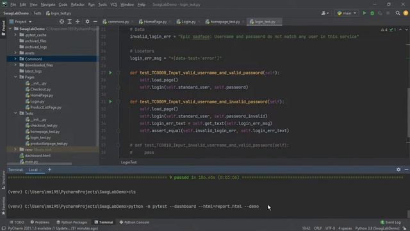The height and width of the screenshot is (231, 410).
Task: Jump to next highlighted error arrow
Action: click(406, 30)
